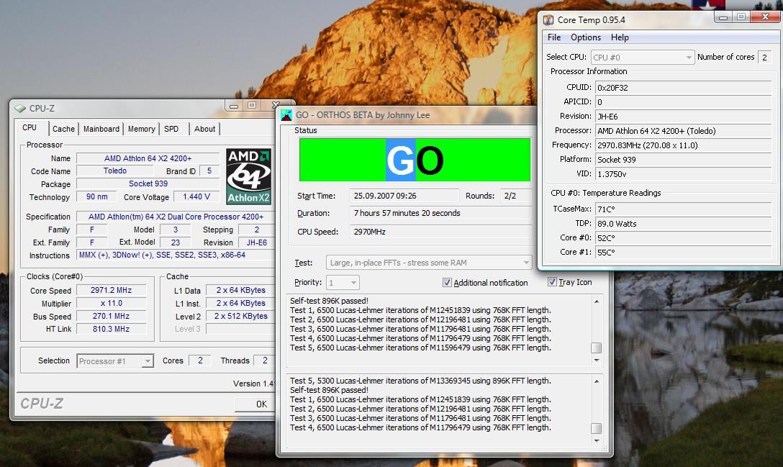Switch to the Memory tab in CPU-Z
783x467 pixels.
[x=141, y=129]
